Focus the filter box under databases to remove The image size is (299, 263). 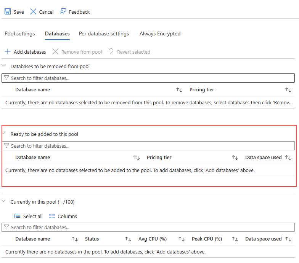coord(149,78)
